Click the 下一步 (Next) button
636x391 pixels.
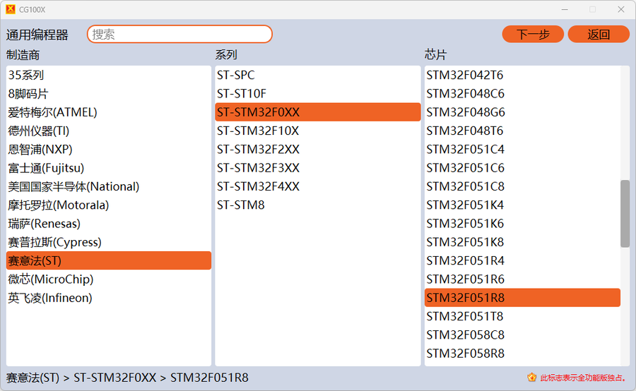click(533, 34)
